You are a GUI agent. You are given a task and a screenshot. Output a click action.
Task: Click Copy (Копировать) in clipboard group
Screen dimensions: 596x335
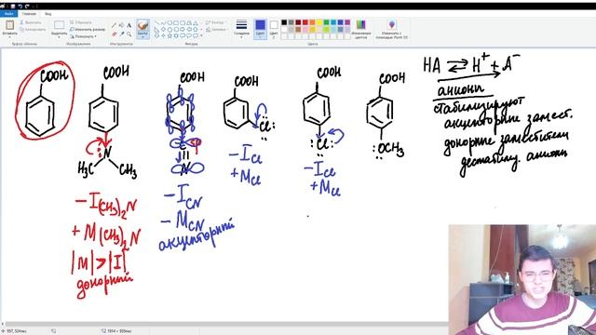pyautogui.click(x=34, y=29)
